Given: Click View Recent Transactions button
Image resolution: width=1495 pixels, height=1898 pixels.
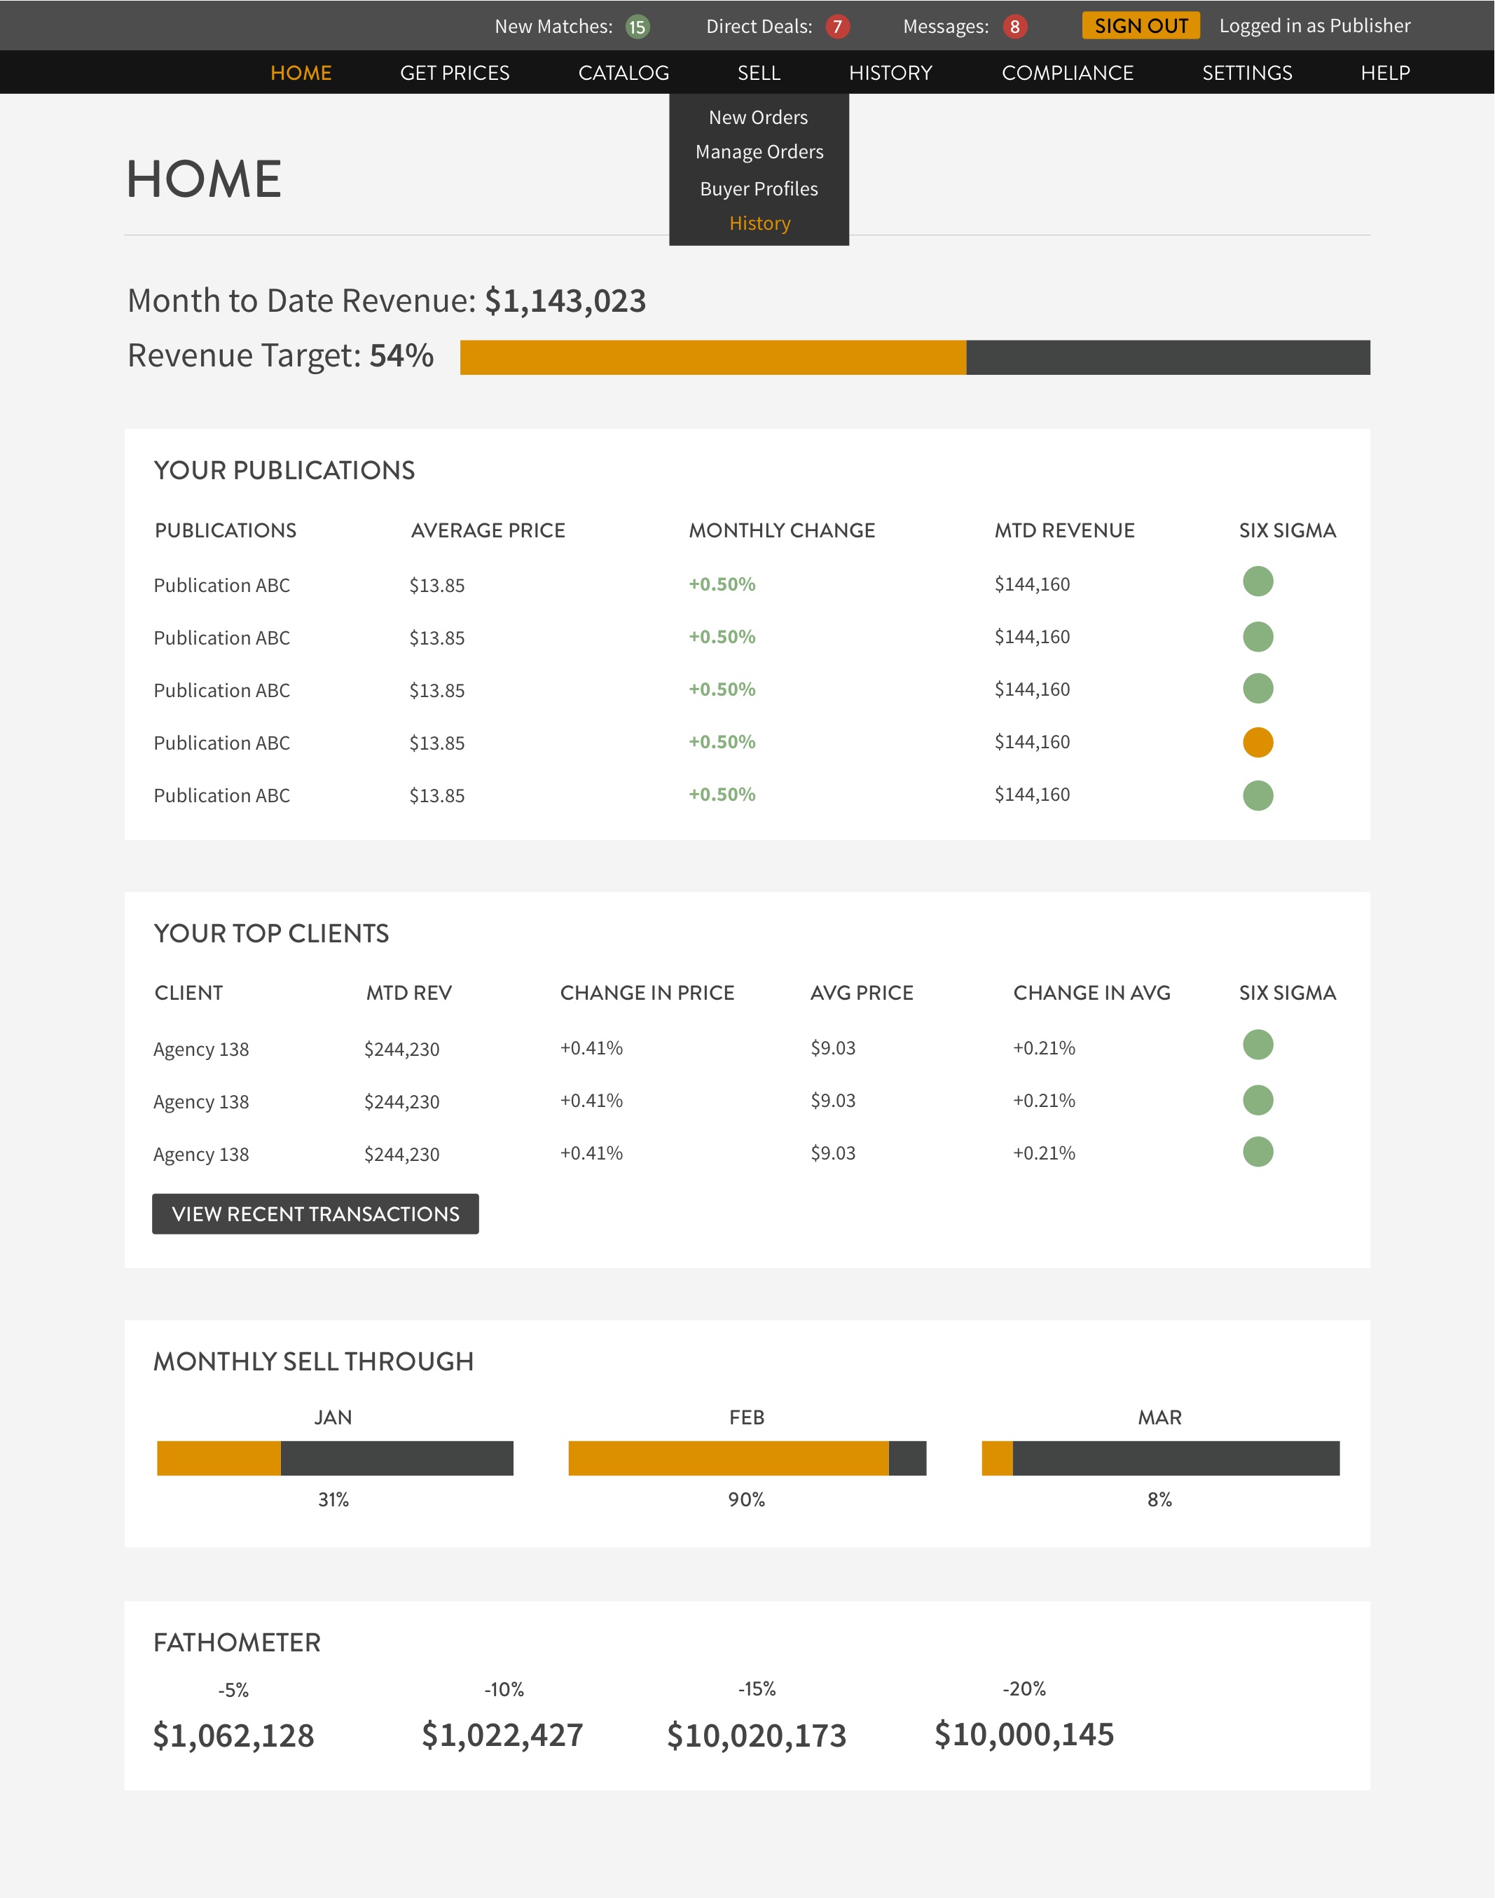Looking at the screenshot, I should pyautogui.click(x=315, y=1213).
